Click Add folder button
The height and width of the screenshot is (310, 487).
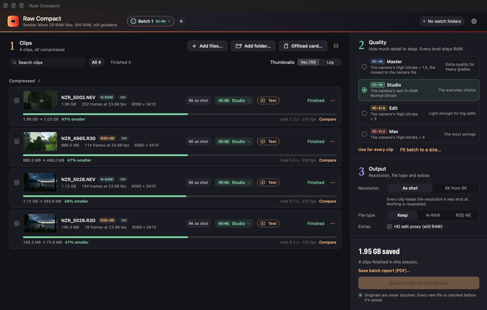point(253,46)
